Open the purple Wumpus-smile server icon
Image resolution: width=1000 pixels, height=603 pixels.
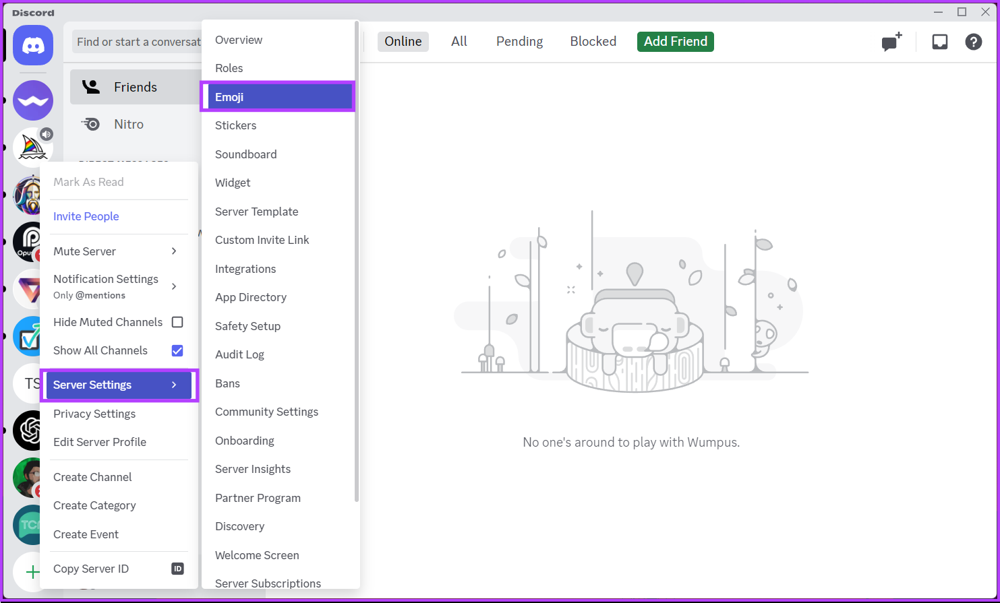(x=33, y=100)
